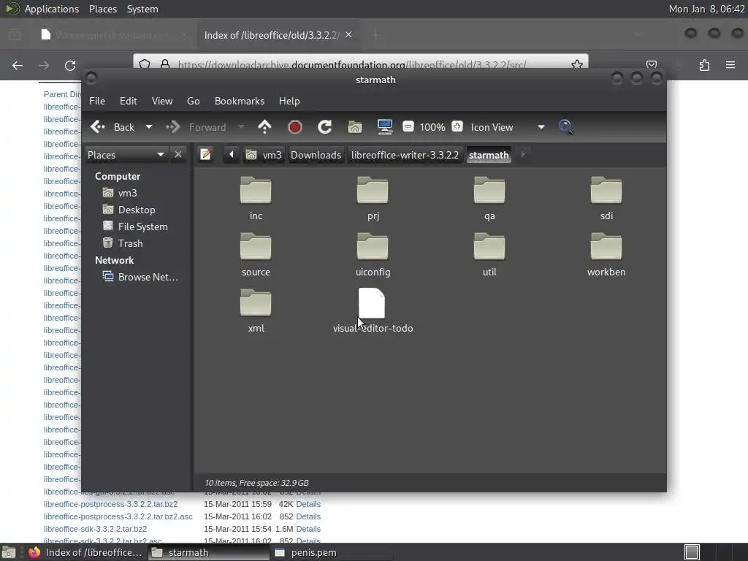
Task: Open the Help menu
Action: 289,101
